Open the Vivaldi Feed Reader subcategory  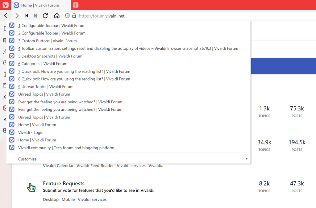click(x=95, y=166)
